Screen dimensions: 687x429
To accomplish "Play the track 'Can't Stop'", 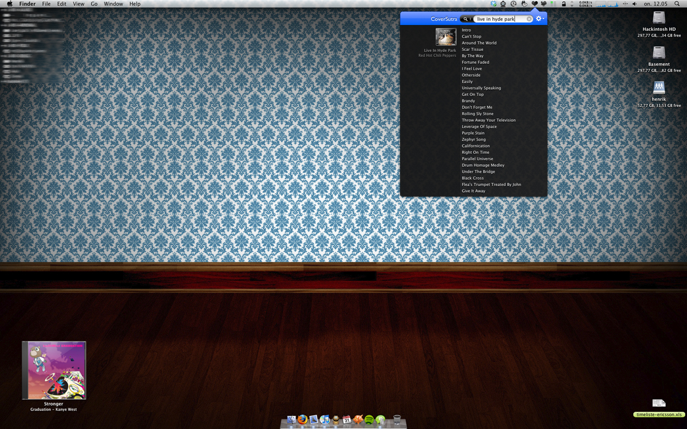I will 472,37.
